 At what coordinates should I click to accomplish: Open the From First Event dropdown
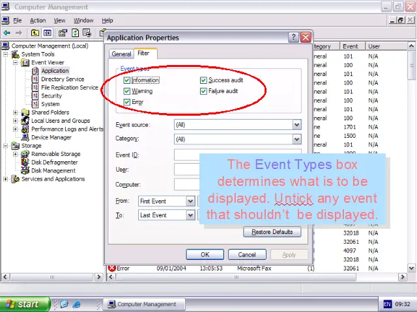190,201
